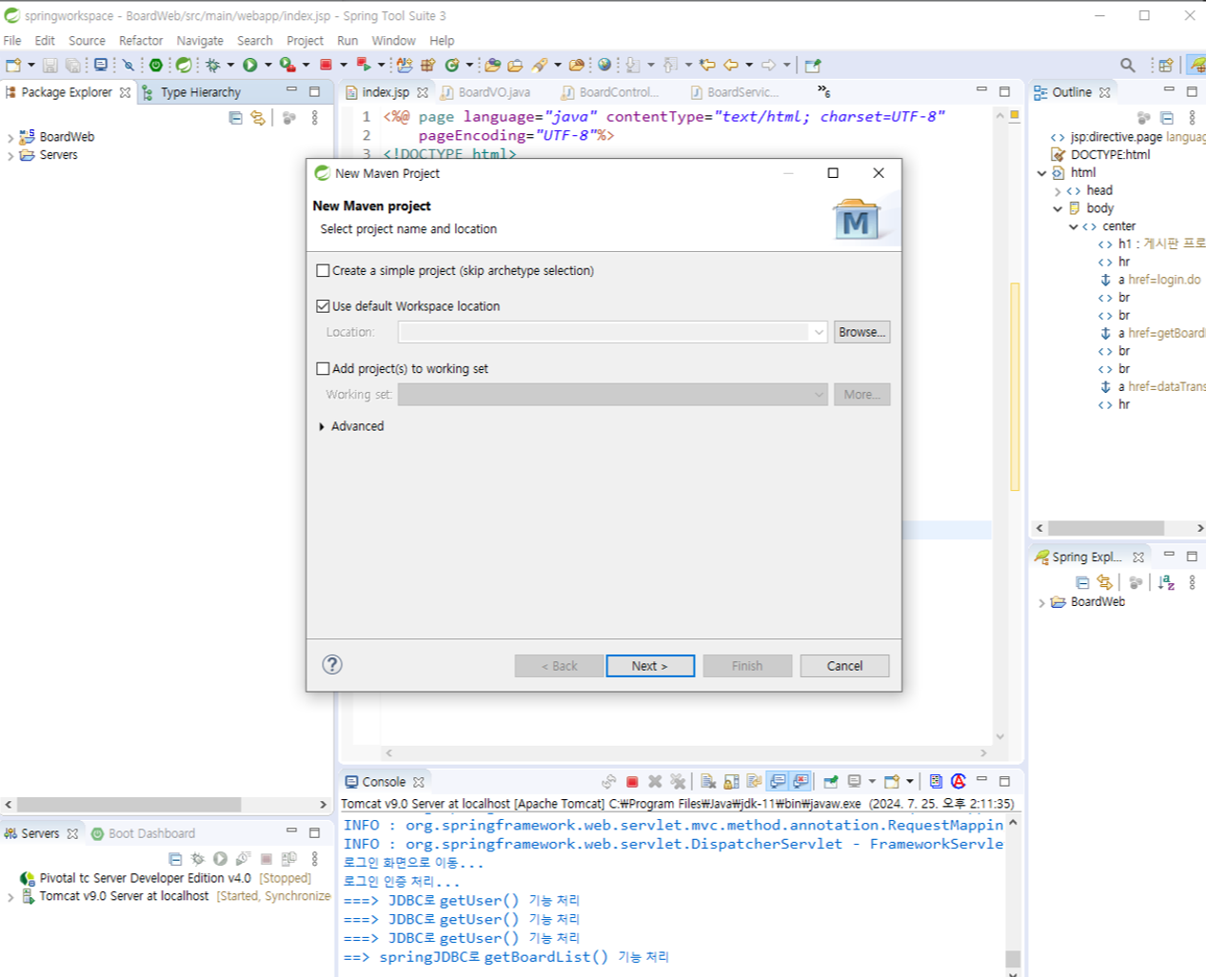Click Outline view horizontal scrollbar

1106,528
